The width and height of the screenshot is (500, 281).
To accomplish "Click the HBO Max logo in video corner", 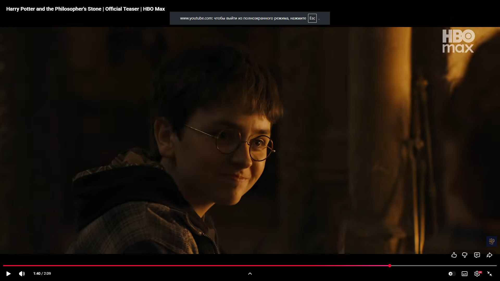I will click(x=458, y=41).
